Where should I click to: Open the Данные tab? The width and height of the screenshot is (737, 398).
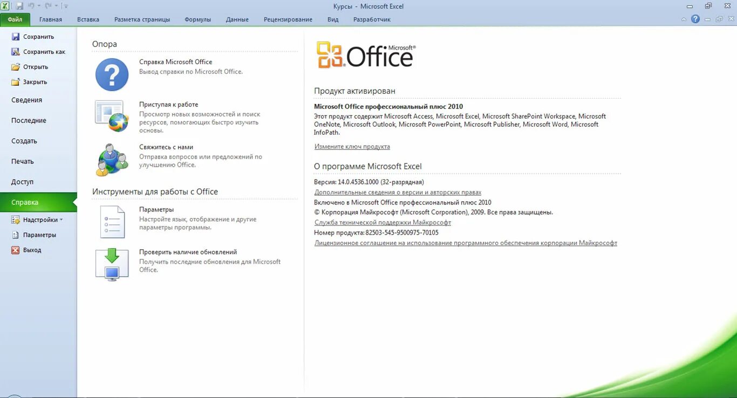click(x=237, y=19)
